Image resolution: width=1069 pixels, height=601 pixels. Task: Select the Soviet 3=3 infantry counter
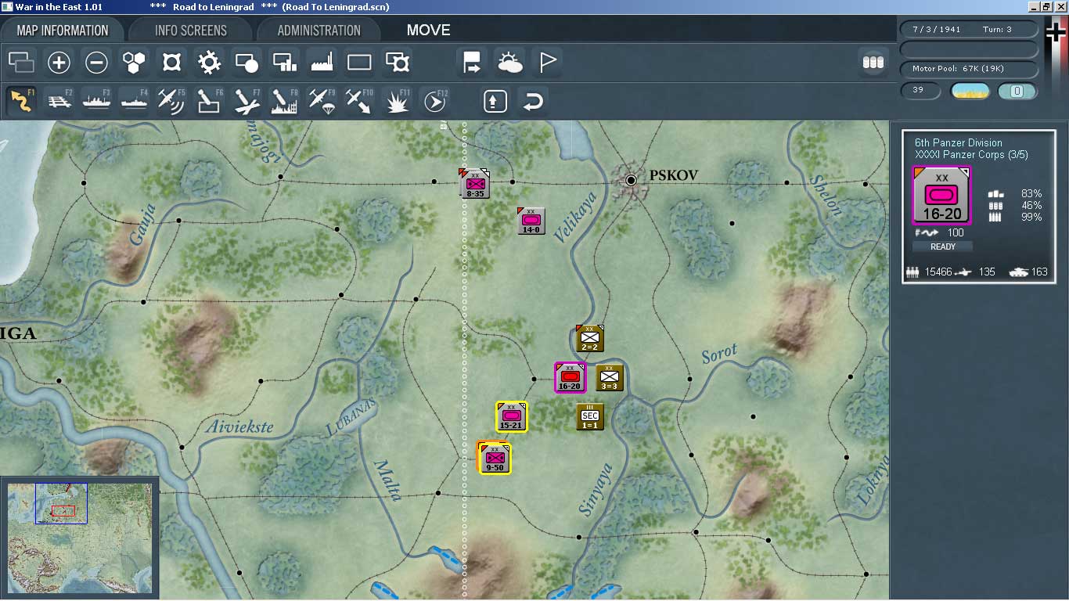point(610,378)
